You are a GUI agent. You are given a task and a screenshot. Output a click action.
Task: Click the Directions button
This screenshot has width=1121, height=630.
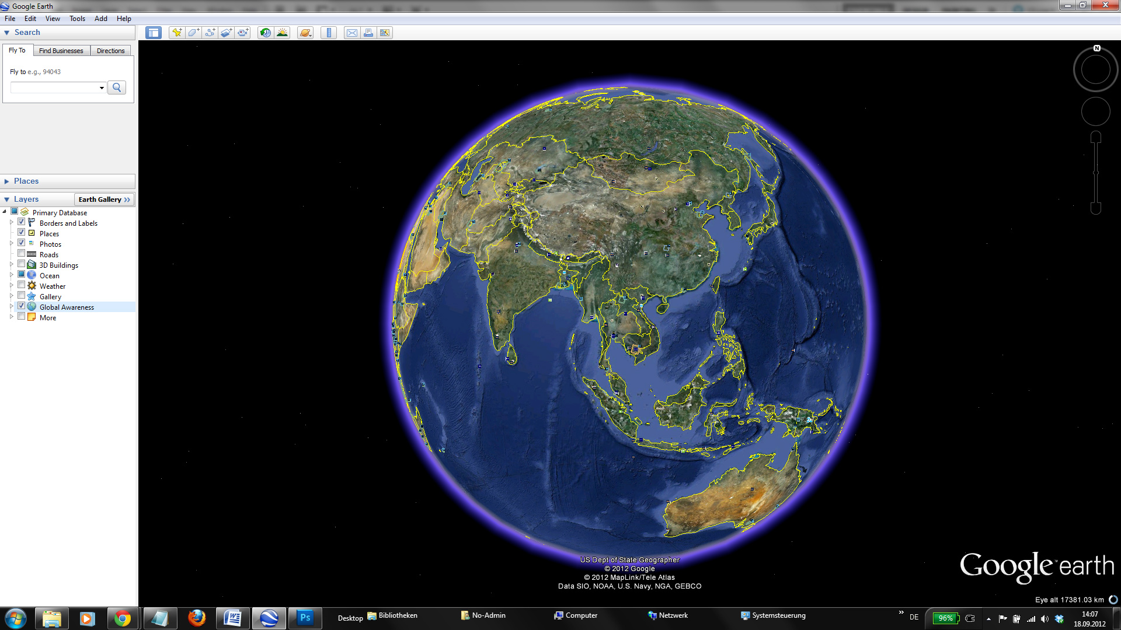point(110,50)
